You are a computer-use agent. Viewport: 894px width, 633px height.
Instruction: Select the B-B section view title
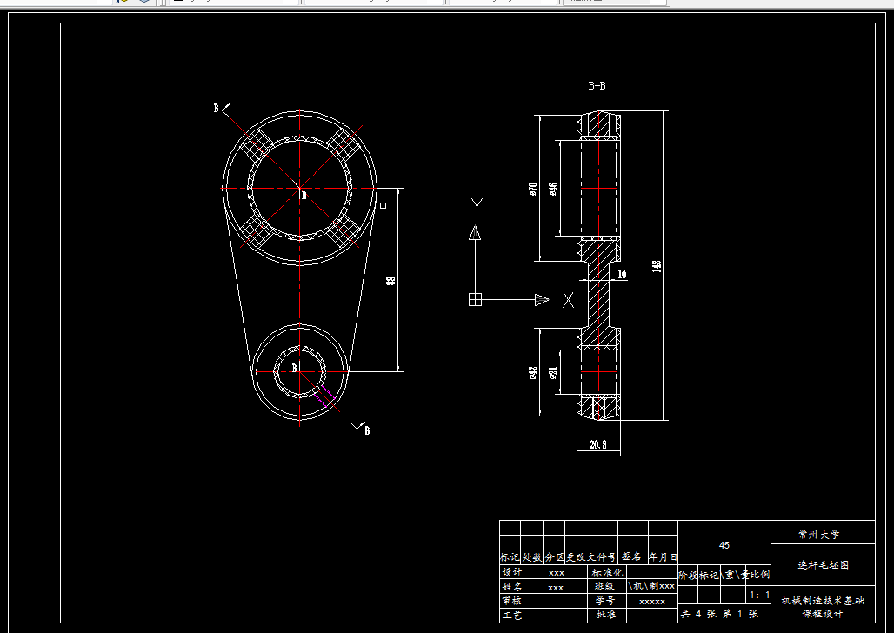597,86
